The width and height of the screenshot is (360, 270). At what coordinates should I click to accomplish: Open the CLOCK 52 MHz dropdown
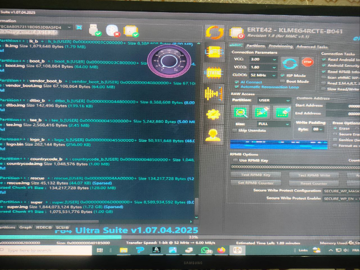tap(263, 75)
